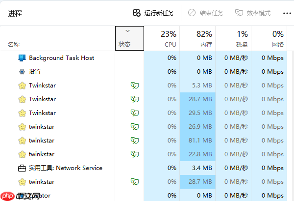This screenshot has height=201, width=294.
Task: Click efficiency leaf icon on 81.1 MB row
Action: (x=134, y=141)
